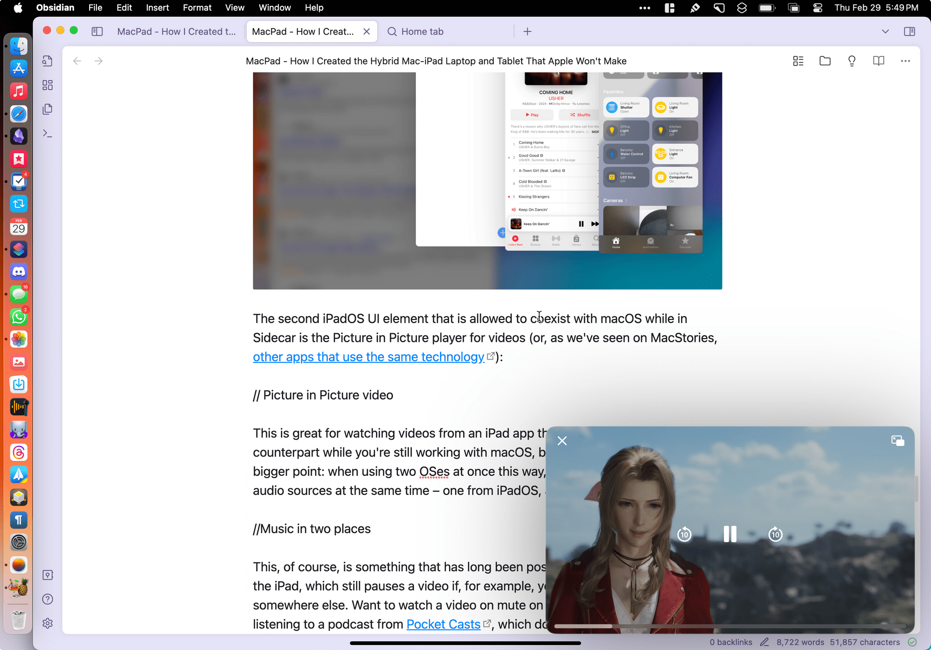Viewport: 931px width, 650px height.
Task: Skip video forward 10 seconds
Action: (776, 534)
